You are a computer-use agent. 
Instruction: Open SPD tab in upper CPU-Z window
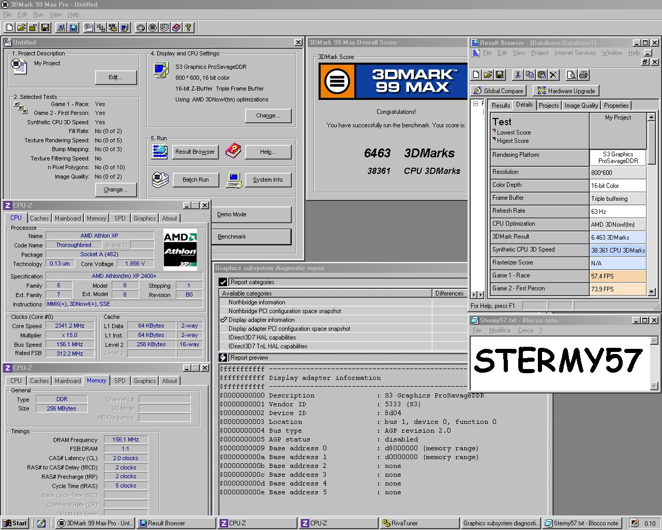click(x=120, y=218)
